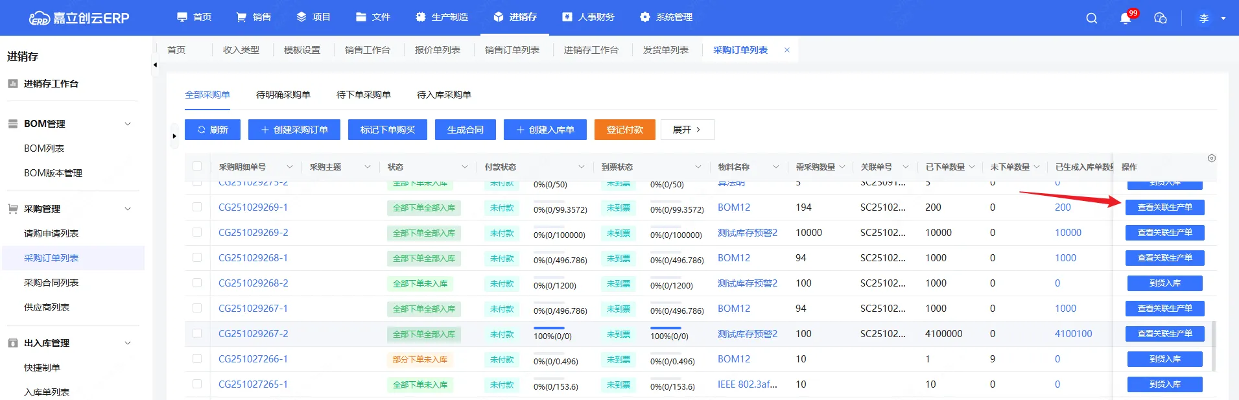Click the search magnifier icon in header

pyautogui.click(x=1092, y=18)
